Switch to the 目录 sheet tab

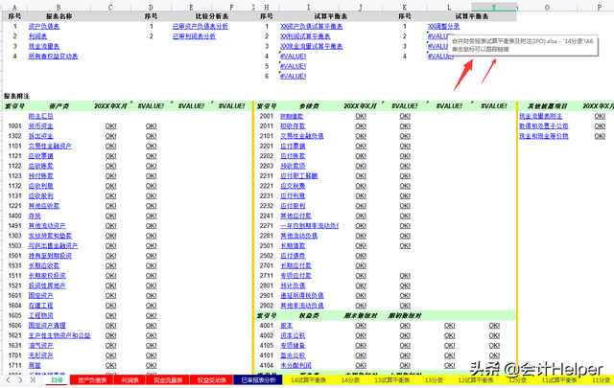click(x=58, y=379)
